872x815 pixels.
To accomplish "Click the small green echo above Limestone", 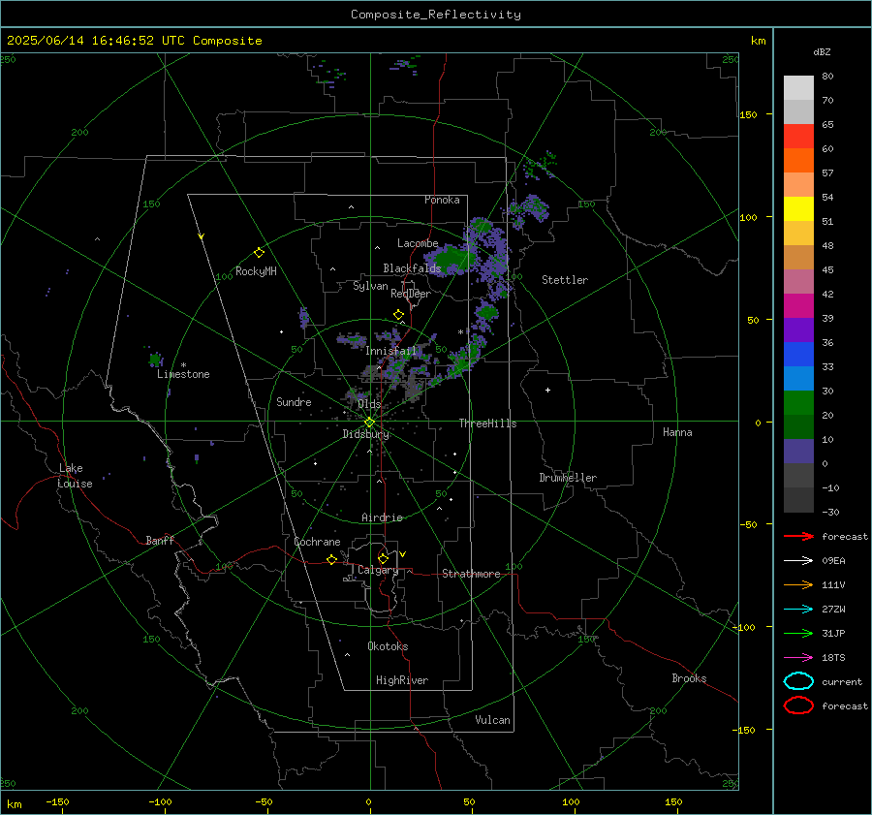I will [155, 360].
